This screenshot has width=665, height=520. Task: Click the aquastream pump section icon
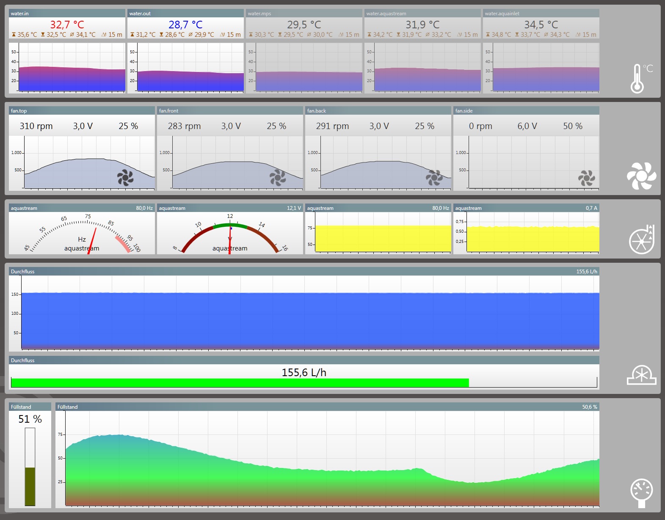click(642, 240)
